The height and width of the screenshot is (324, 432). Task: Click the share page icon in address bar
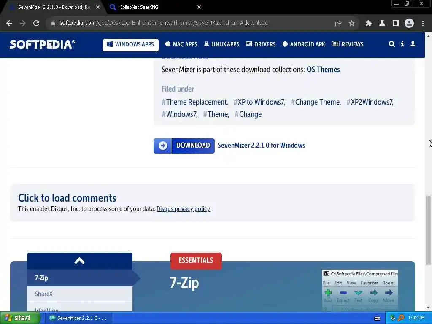click(338, 24)
